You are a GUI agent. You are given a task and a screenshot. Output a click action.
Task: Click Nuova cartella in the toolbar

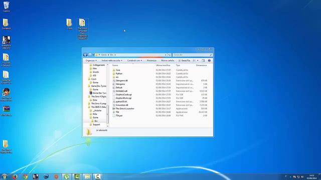tap(168, 60)
